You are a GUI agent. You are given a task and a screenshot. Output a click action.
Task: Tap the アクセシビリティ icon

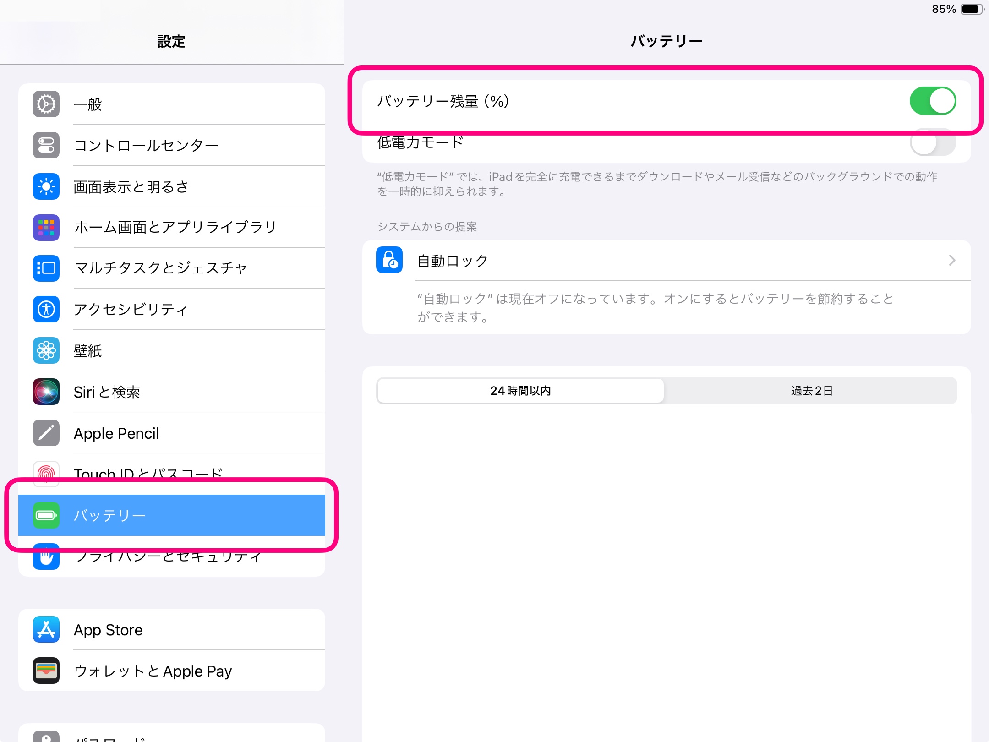pos(46,309)
